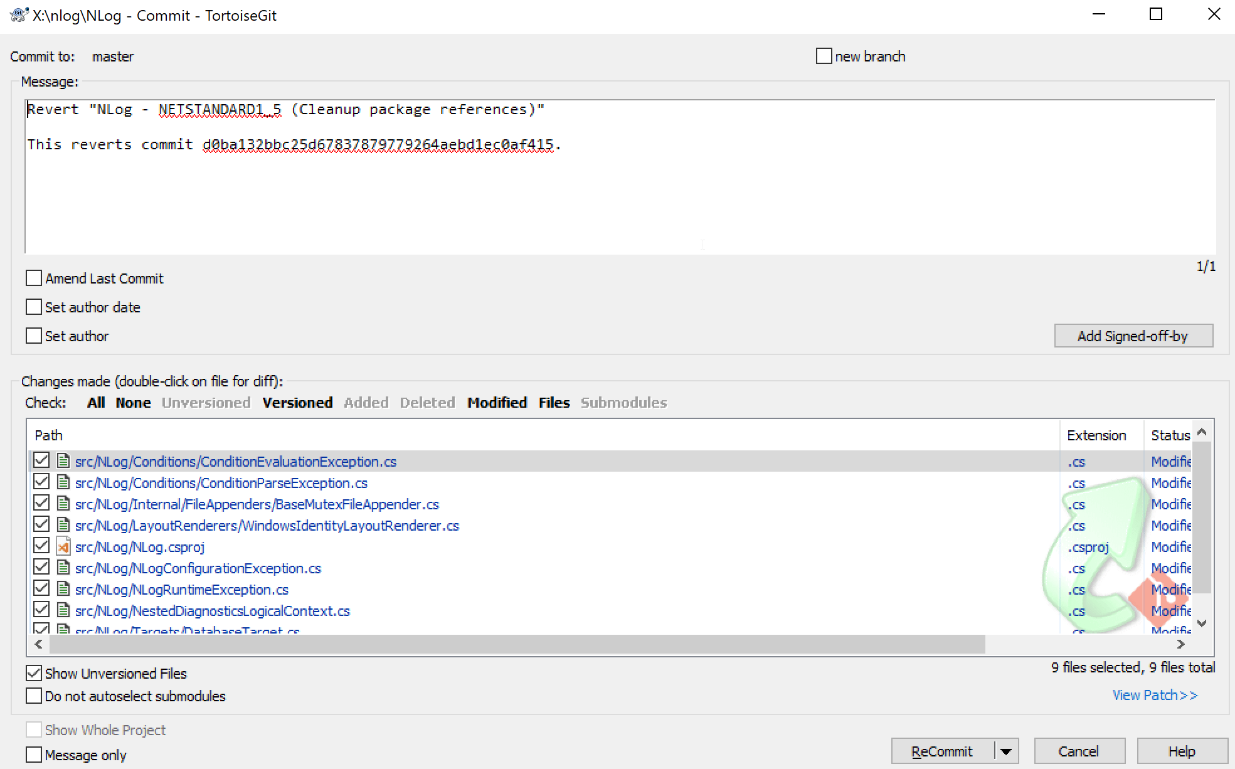1235x769 pixels.
Task: Uncheck NLogRuntimeException.cs file checkbox
Action: (x=41, y=588)
